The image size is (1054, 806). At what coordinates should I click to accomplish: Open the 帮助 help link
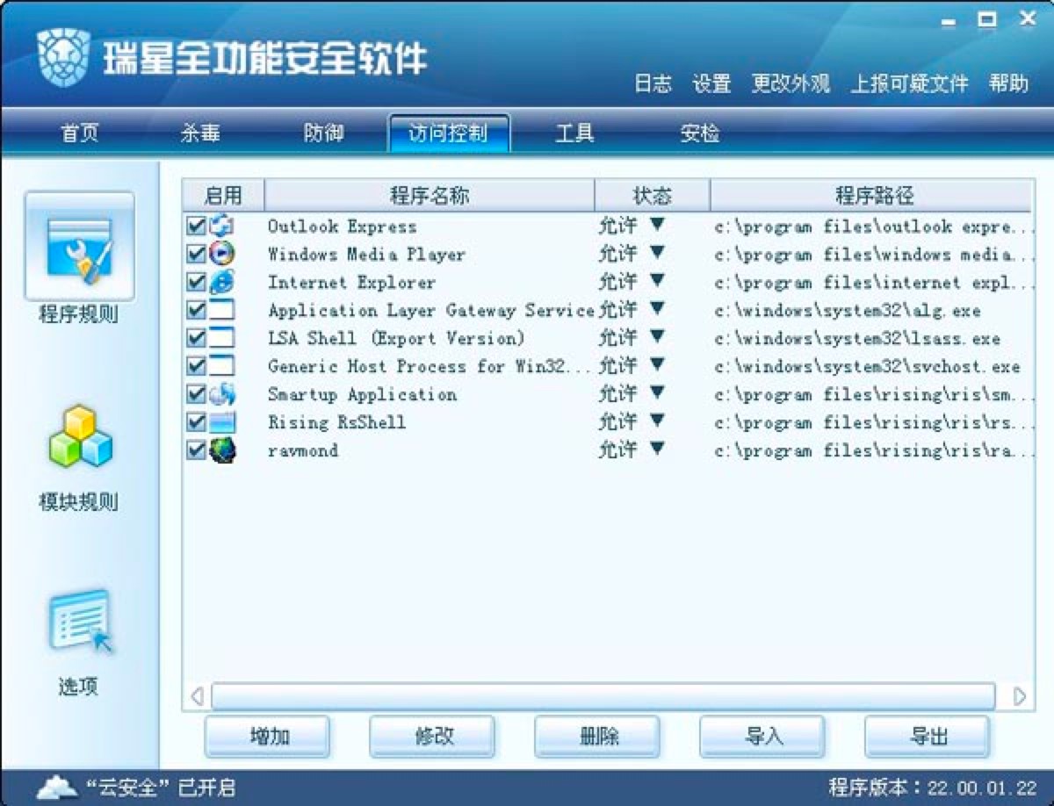[x=1008, y=84]
